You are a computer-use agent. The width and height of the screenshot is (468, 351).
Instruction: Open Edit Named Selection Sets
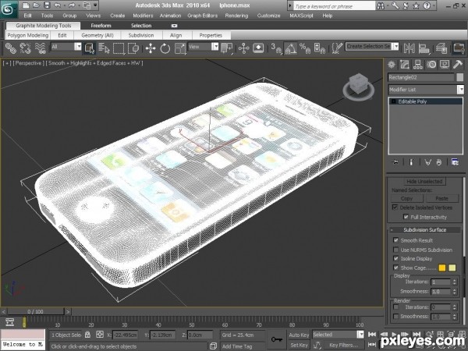337,48
